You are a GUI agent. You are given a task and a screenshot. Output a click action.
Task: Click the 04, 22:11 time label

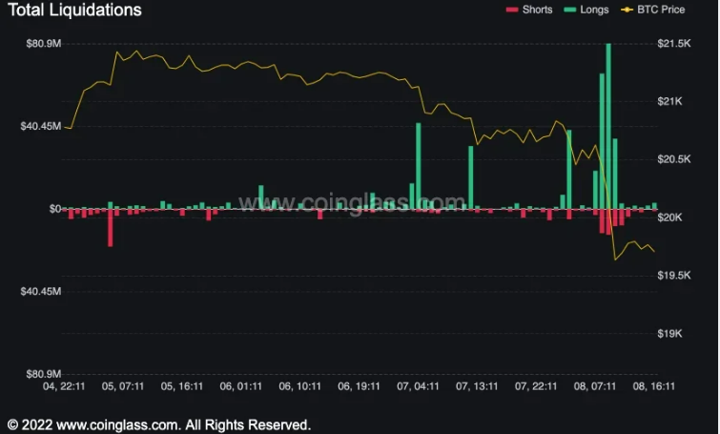coord(64,386)
